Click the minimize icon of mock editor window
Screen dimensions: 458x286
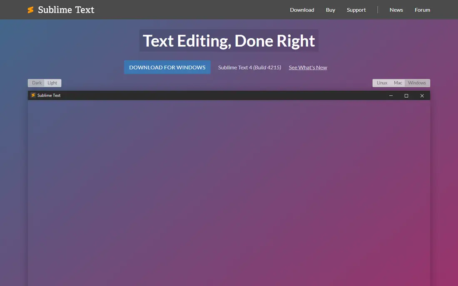[x=391, y=96]
